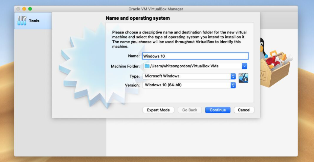This screenshot has height=162, width=314.
Task: Click the Oracle VM VirtualBox Manager title
Action: click(x=156, y=9)
